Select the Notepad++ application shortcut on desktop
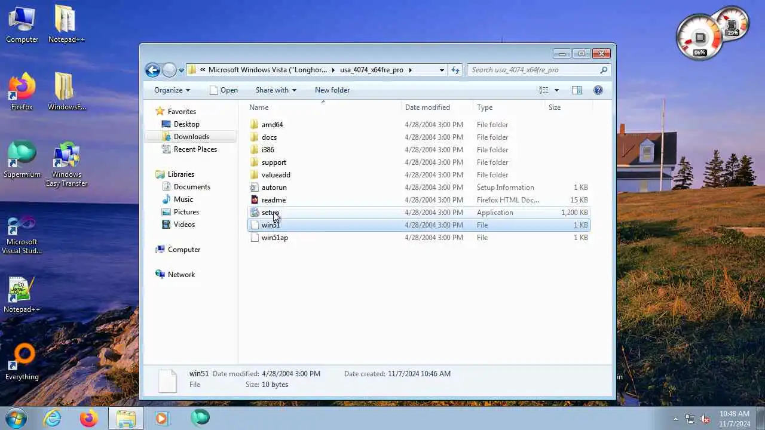The height and width of the screenshot is (430, 765). 22,295
